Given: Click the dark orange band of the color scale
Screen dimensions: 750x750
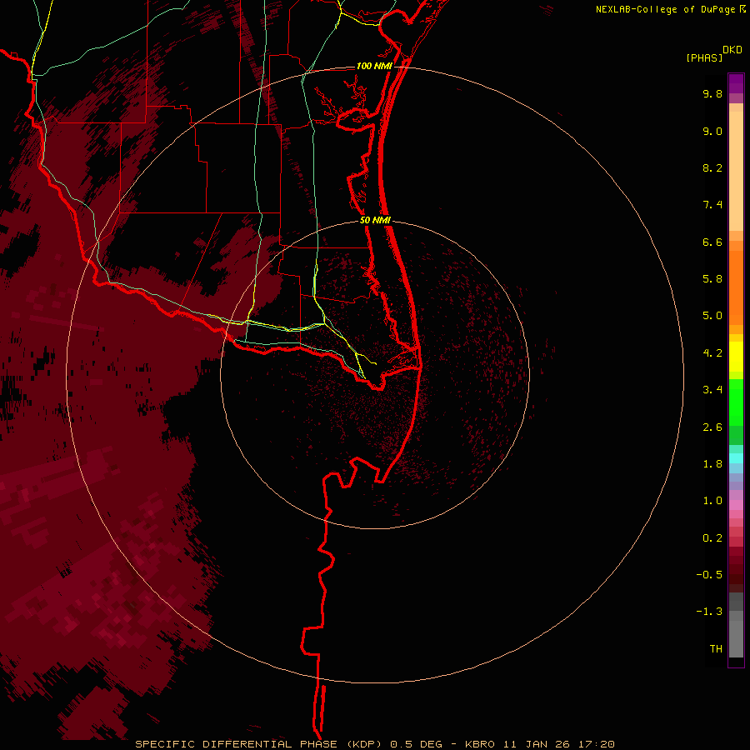Looking at the screenshot, I should [x=736, y=288].
